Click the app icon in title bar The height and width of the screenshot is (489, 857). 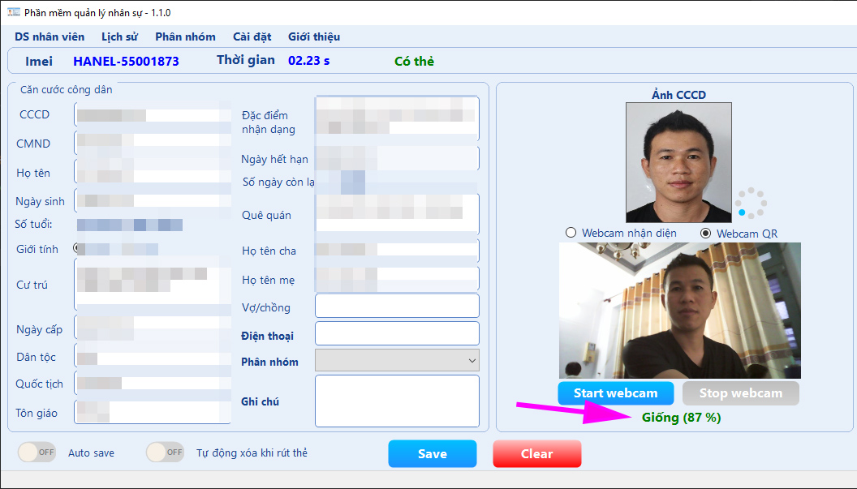13,12
